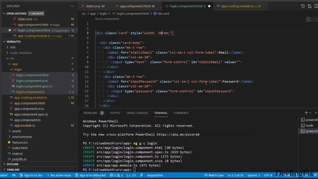
Task: Open app.component.ts in file tree
Action: pos(27,120)
